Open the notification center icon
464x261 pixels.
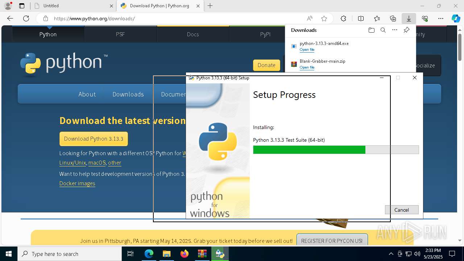tap(452, 254)
